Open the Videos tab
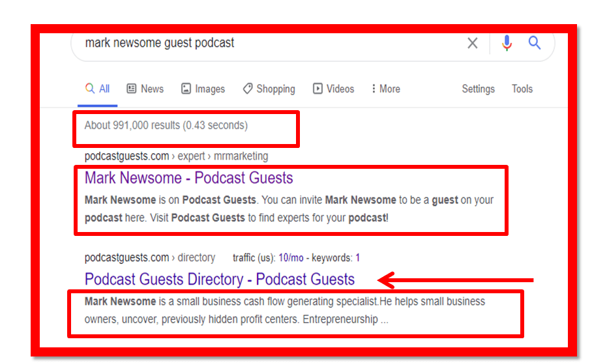 [333, 89]
